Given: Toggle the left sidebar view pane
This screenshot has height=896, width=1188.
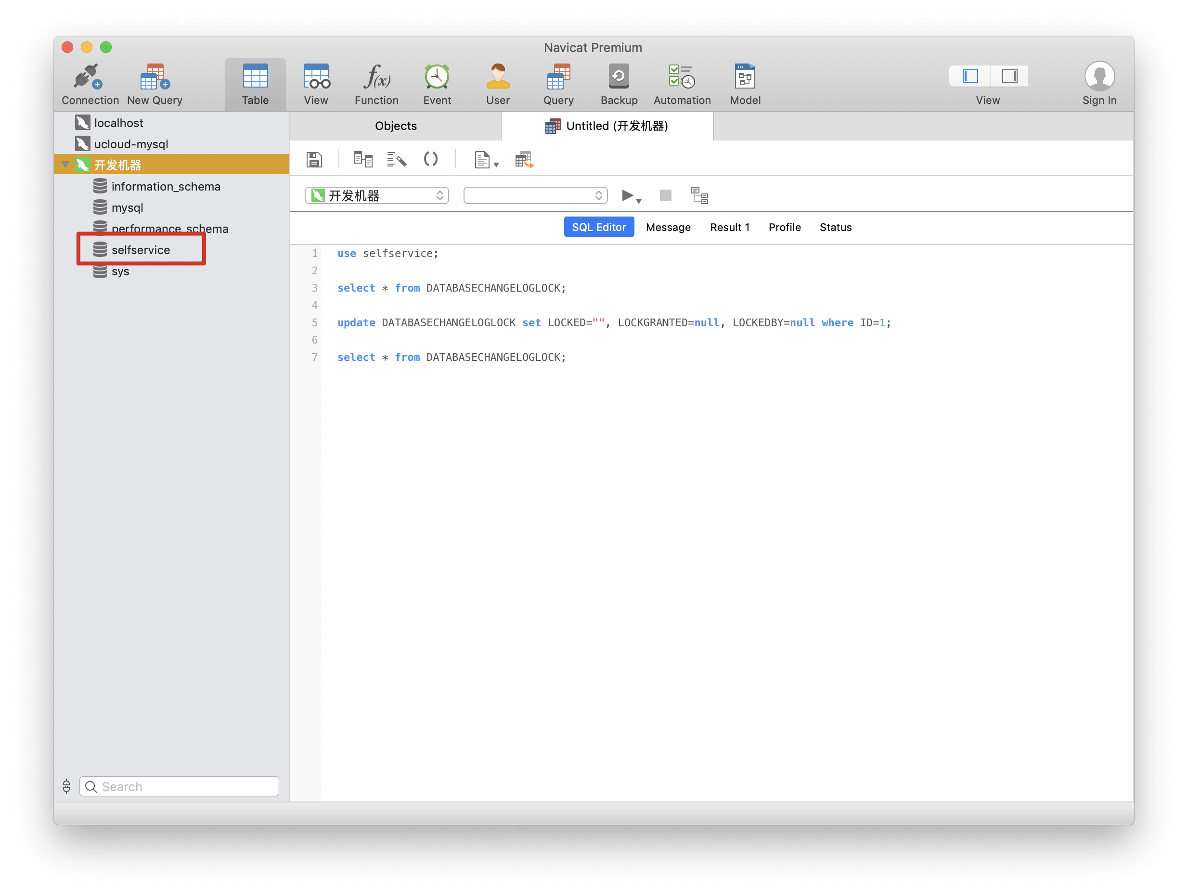Looking at the screenshot, I should [x=969, y=76].
